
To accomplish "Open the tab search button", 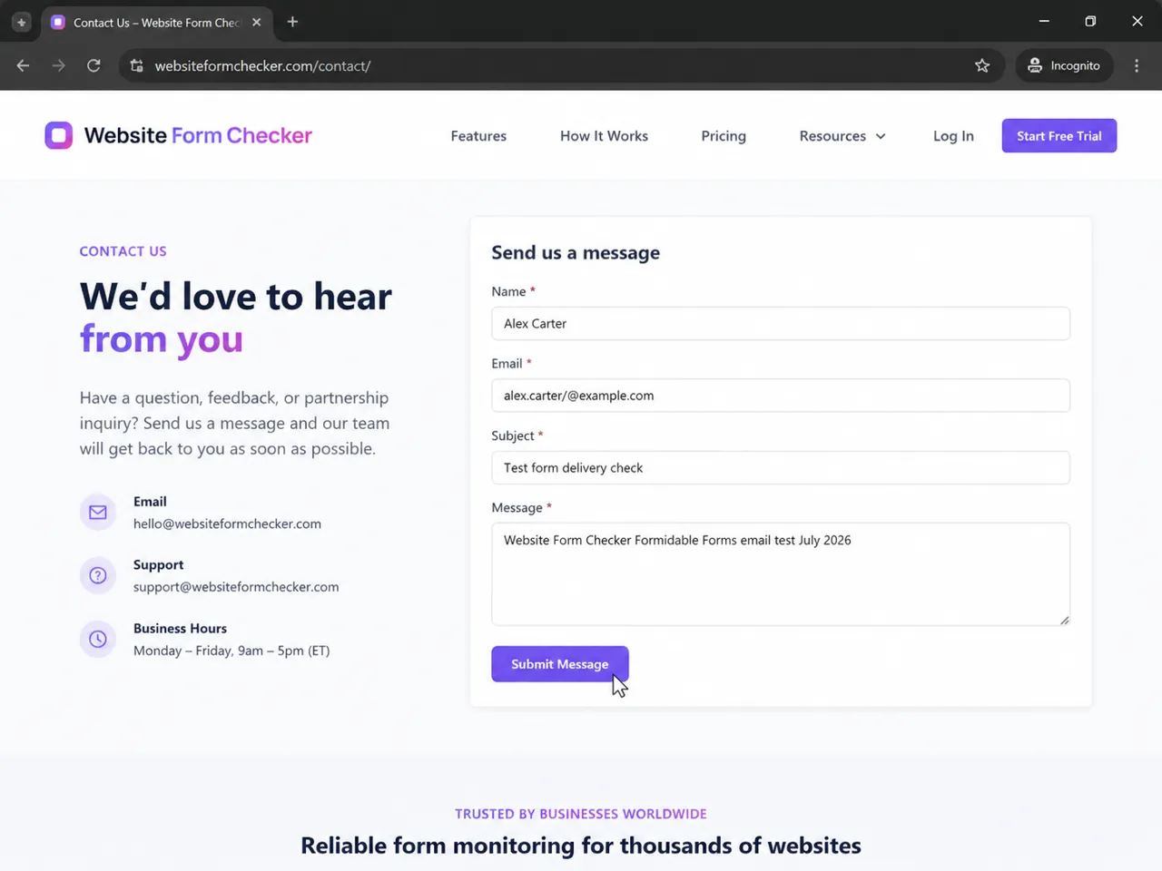I will (21, 22).
